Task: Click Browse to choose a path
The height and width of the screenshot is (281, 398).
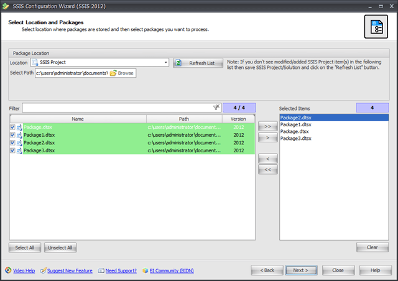Action: point(123,73)
